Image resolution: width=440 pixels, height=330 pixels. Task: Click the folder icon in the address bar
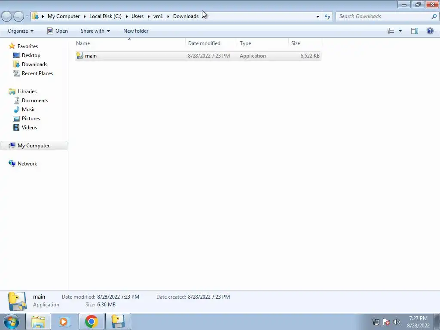click(35, 16)
